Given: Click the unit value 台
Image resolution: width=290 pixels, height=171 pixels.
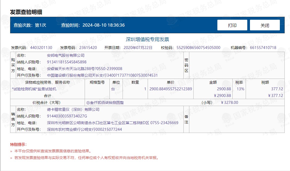Looking at the screenshot, I should tap(113, 89).
